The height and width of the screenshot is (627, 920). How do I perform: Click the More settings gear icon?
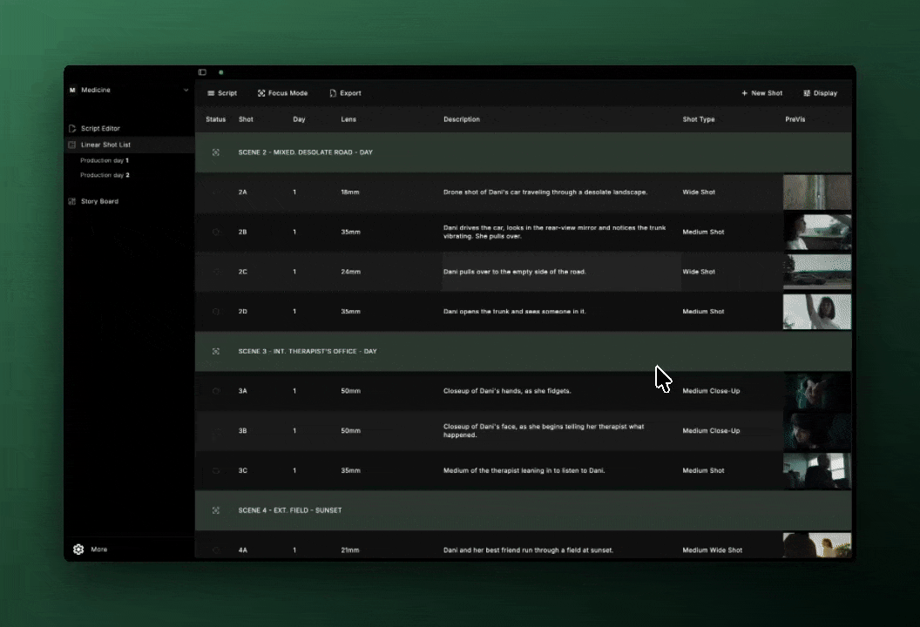pos(78,549)
